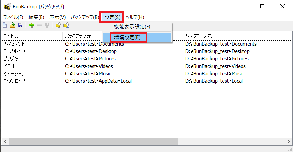The image size is (293, 152).
Task: Click destination D:¥BunBackup_test¥Music
Action: (x=215, y=74)
